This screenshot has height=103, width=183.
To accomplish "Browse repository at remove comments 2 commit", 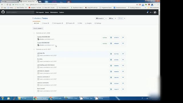I will click(x=123, y=78).
